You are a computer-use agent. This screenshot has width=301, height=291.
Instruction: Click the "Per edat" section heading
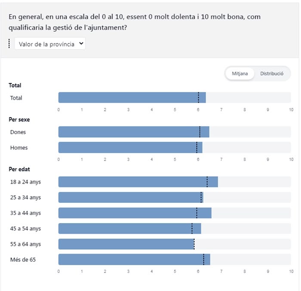[19, 169]
